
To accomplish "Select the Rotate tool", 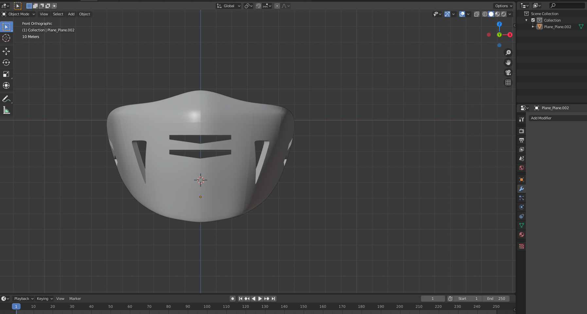I will pyautogui.click(x=6, y=62).
